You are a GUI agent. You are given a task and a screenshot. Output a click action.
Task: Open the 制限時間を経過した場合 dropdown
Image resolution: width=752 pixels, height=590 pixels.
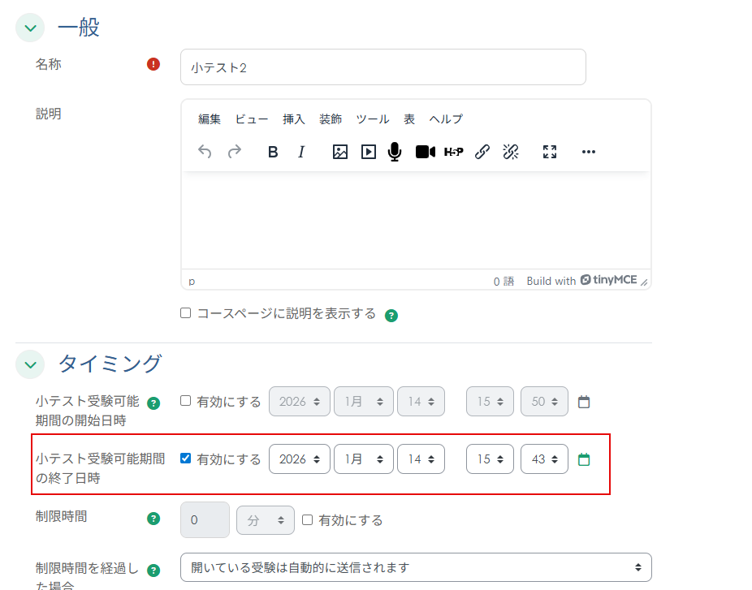point(415,566)
